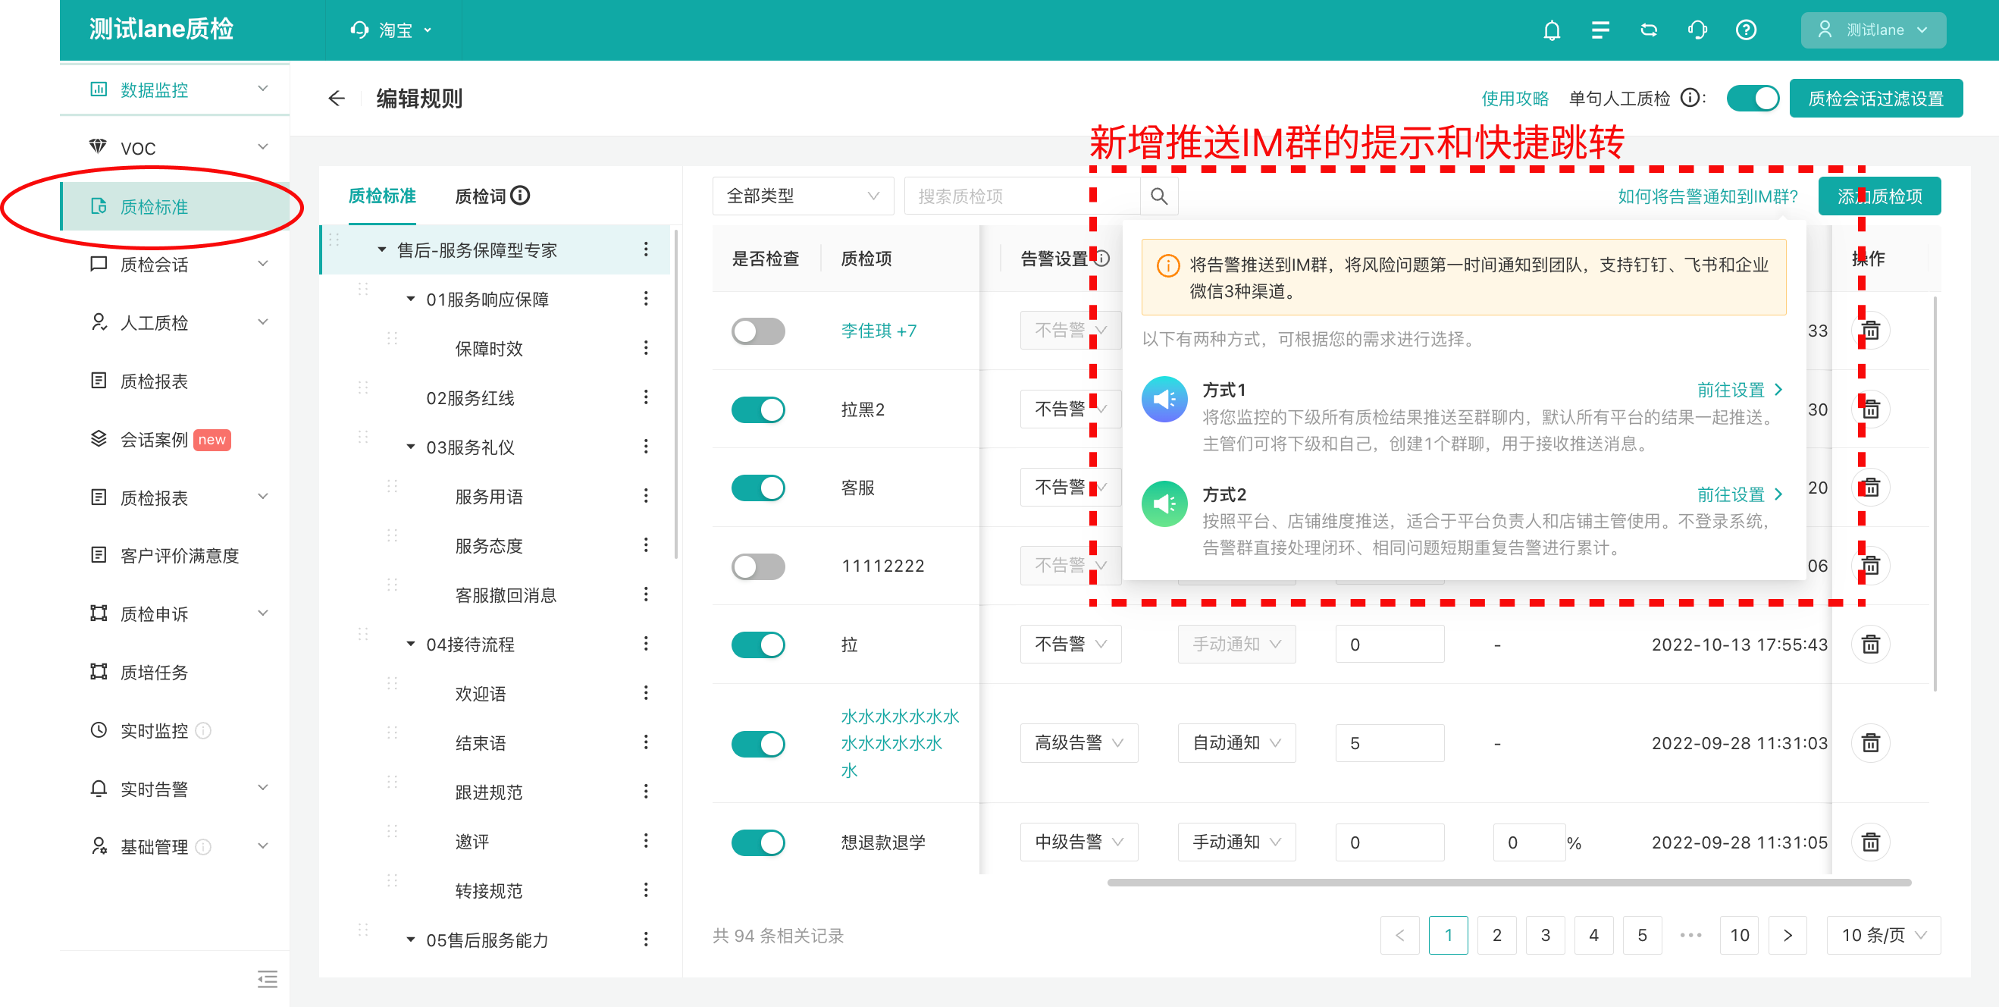
Task: Collapse the sidebar with bottom icon
Action: click(x=267, y=979)
